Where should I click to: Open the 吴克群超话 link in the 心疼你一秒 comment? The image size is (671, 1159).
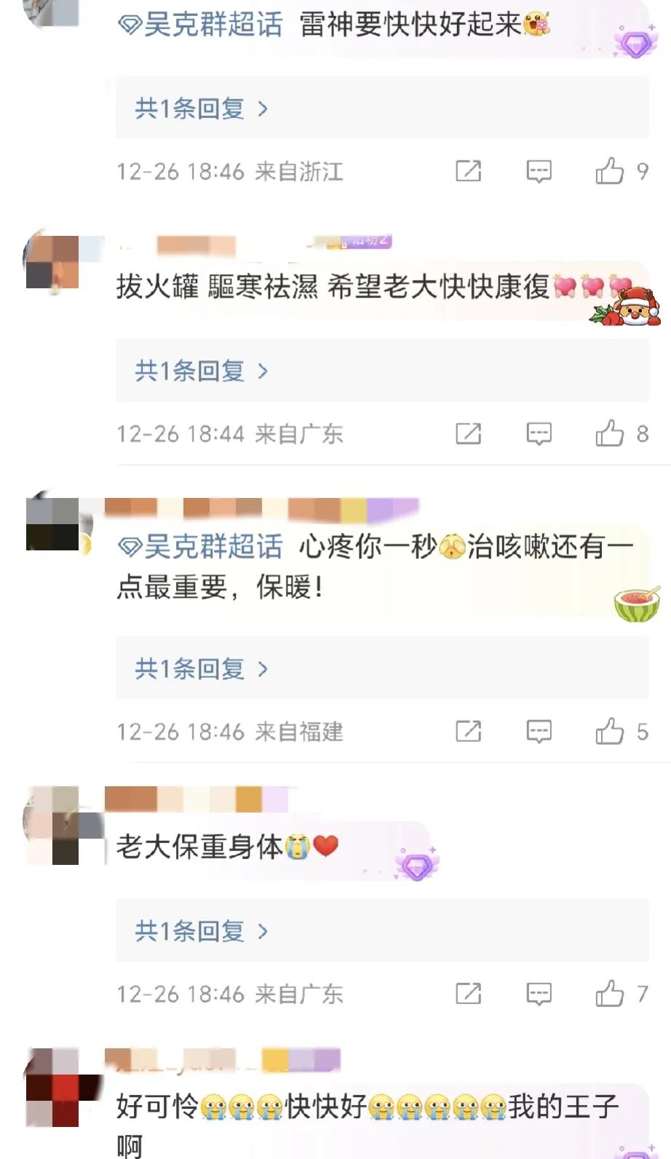[x=200, y=546]
